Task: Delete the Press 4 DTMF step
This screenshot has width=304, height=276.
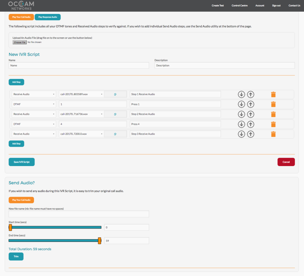Action: pyautogui.click(x=273, y=124)
